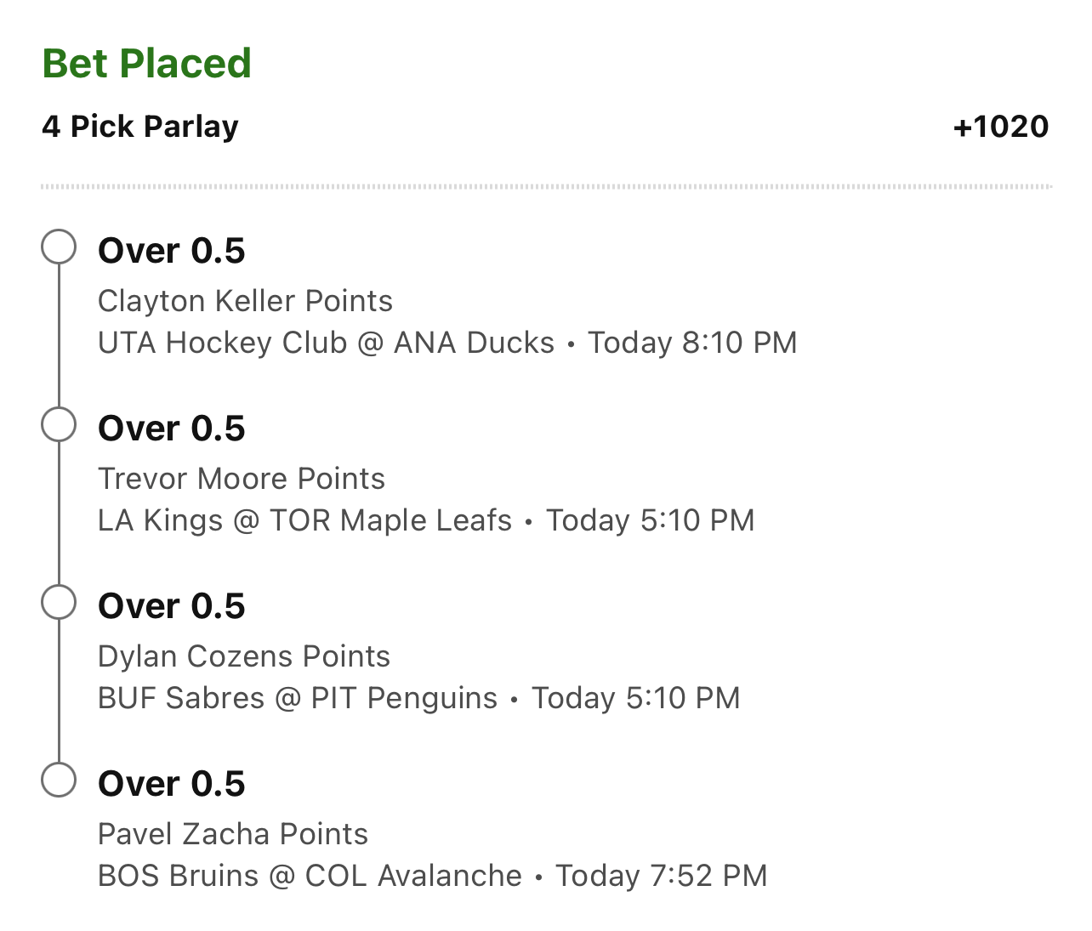Open the Over 0.5 pick above Dylan Cozens
1092x931 pixels.
[x=172, y=606]
